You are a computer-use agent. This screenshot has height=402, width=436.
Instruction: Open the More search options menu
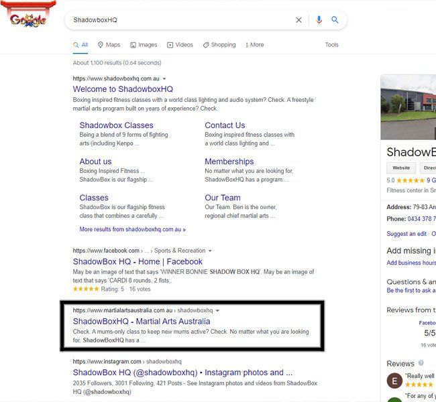[254, 45]
